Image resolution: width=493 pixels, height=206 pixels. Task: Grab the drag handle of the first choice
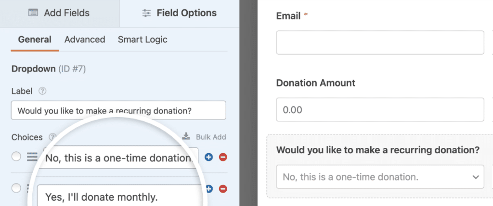tap(32, 157)
